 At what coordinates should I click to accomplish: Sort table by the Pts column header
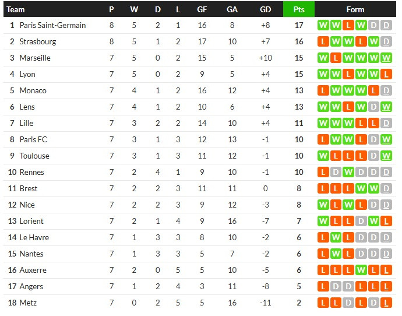pyautogui.click(x=299, y=9)
